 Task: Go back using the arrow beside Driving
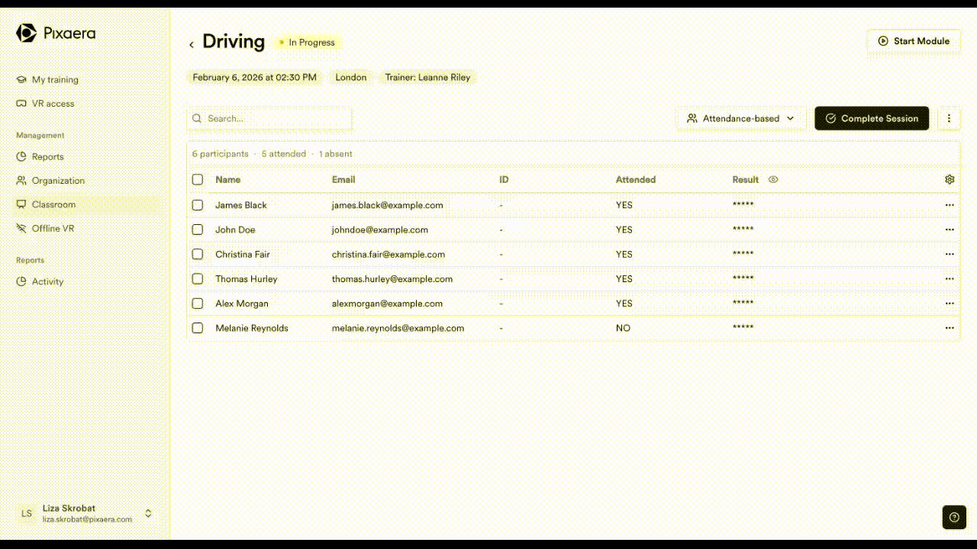[x=192, y=44]
